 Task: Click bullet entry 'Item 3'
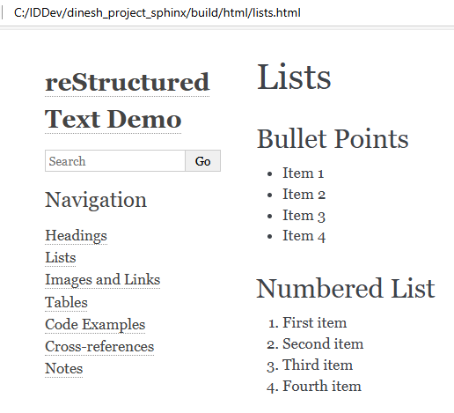tap(304, 216)
